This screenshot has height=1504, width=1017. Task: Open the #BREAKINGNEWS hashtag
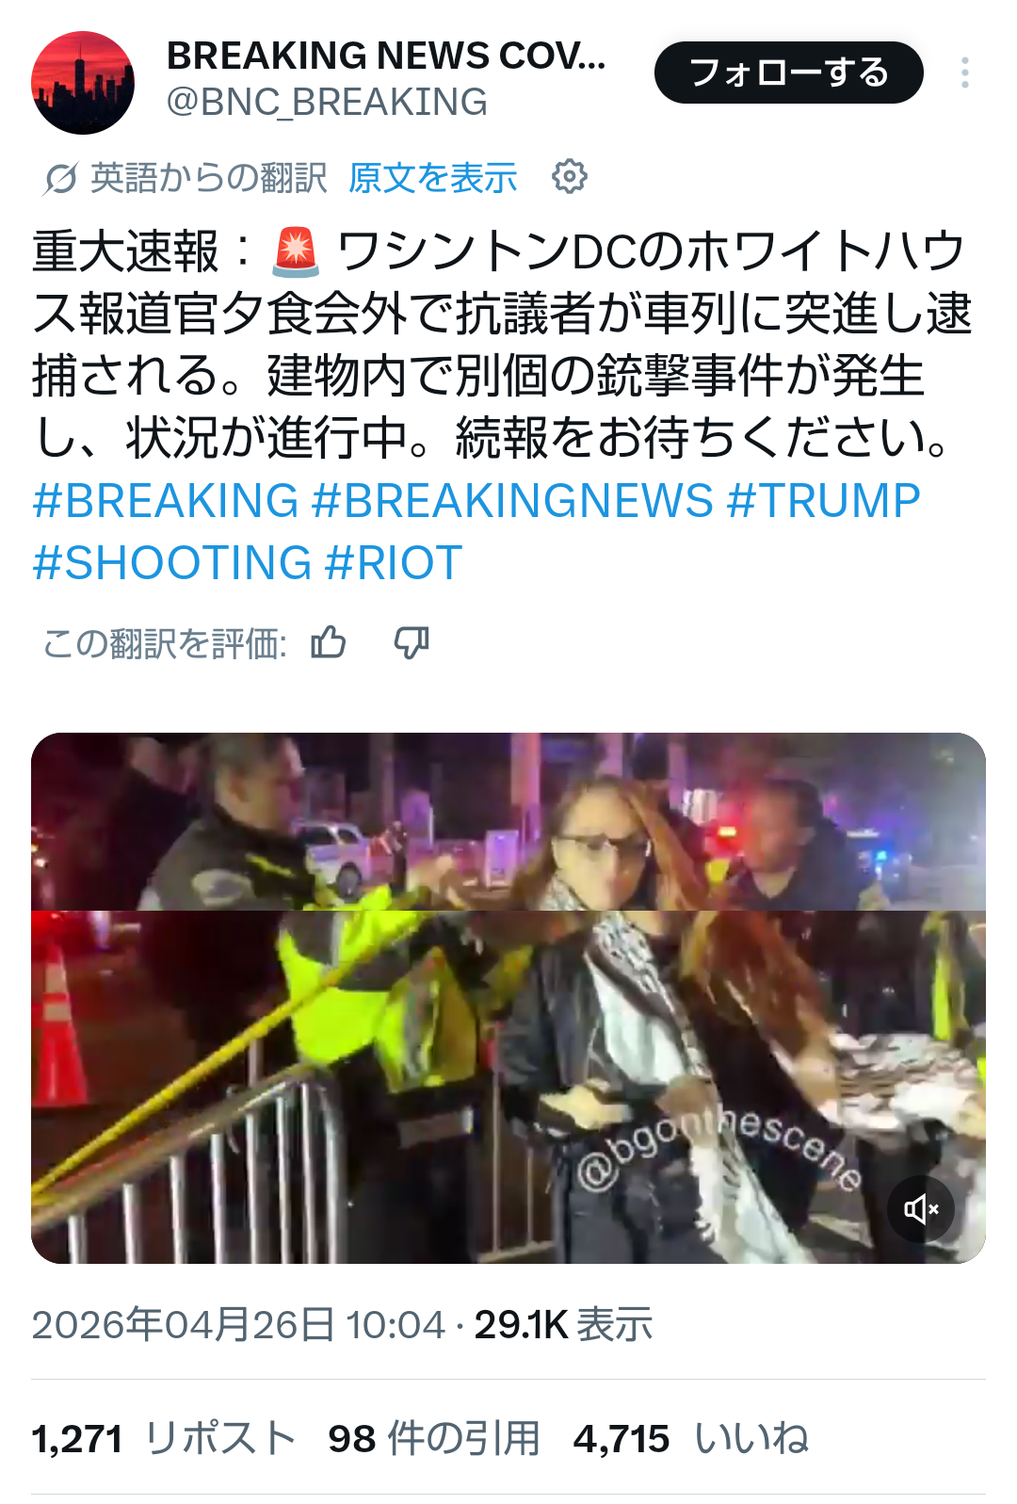point(512,500)
